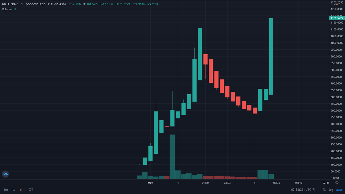Screen dimensions: 345x194
Task: Click the tallest volume bar
Action: [172, 157]
